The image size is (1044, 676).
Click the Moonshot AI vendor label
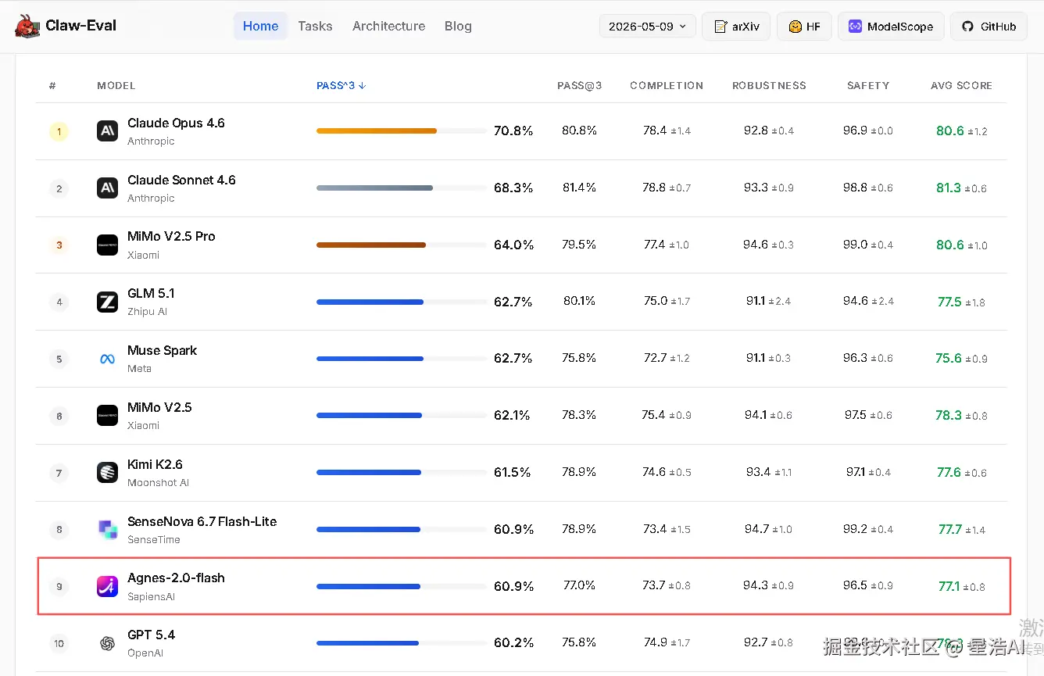pyautogui.click(x=158, y=482)
